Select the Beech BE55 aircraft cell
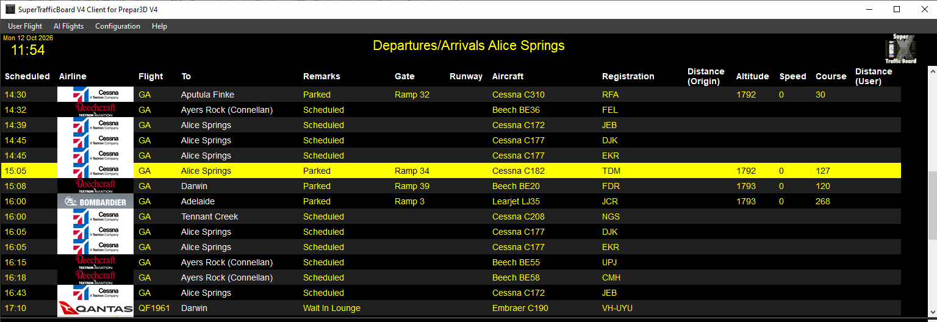Screen dimensions: 937x322 (x=515, y=262)
